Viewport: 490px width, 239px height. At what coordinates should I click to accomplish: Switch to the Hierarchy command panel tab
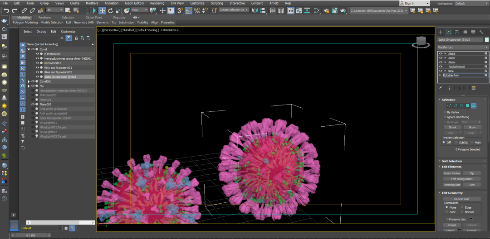click(x=457, y=32)
